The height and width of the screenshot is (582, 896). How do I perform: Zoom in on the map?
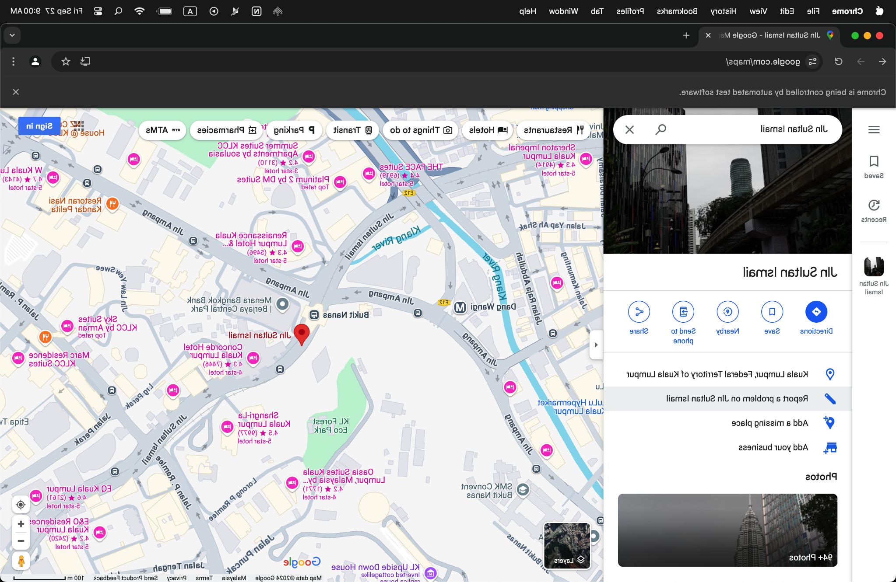(x=21, y=524)
